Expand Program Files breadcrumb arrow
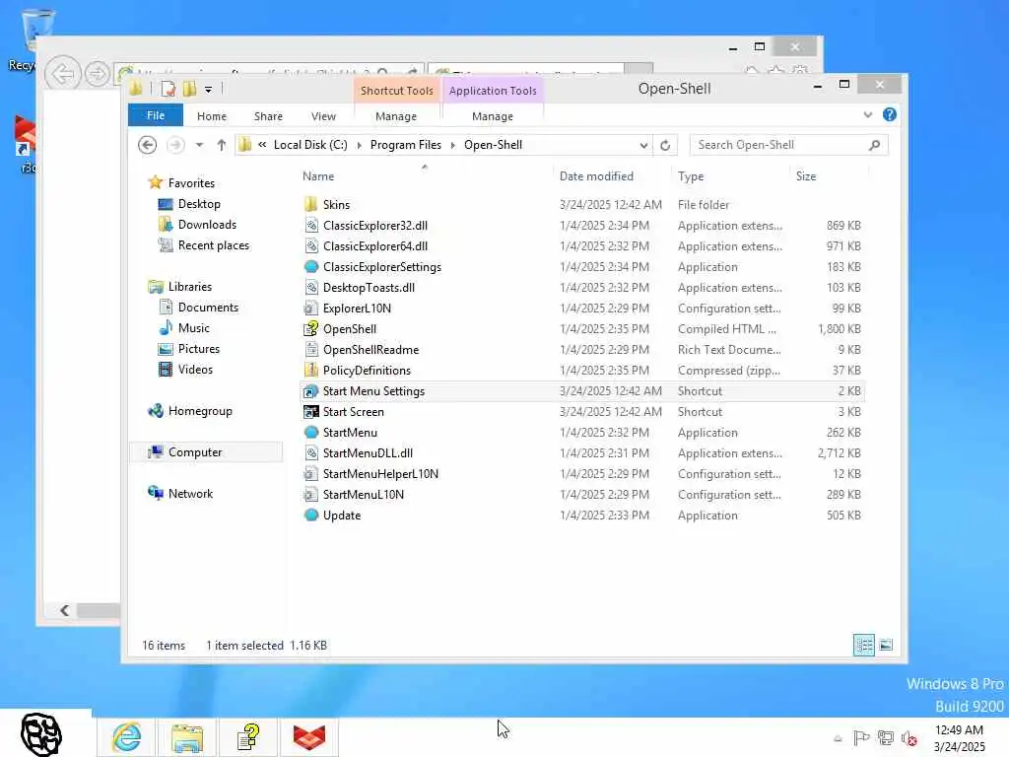This screenshot has height=757, width=1009. click(453, 146)
